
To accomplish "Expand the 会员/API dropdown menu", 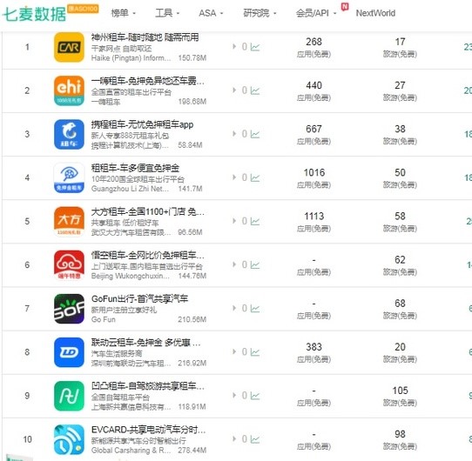I will click(316, 13).
